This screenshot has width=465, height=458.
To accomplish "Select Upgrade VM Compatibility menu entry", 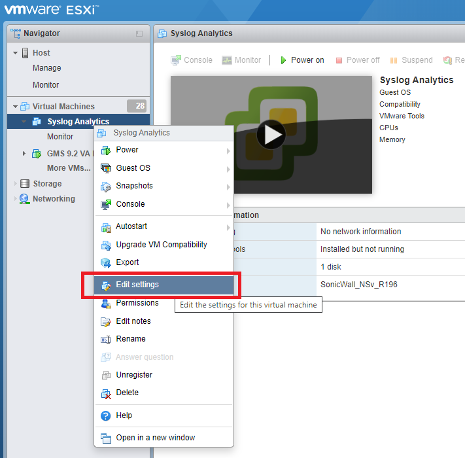I will click(x=161, y=245).
